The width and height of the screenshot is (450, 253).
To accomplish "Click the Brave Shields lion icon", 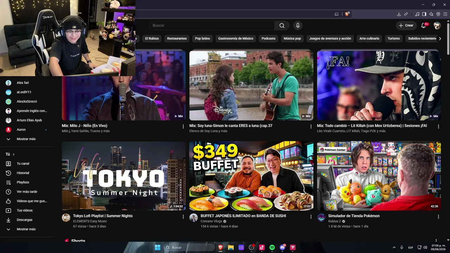I will click(347, 14).
